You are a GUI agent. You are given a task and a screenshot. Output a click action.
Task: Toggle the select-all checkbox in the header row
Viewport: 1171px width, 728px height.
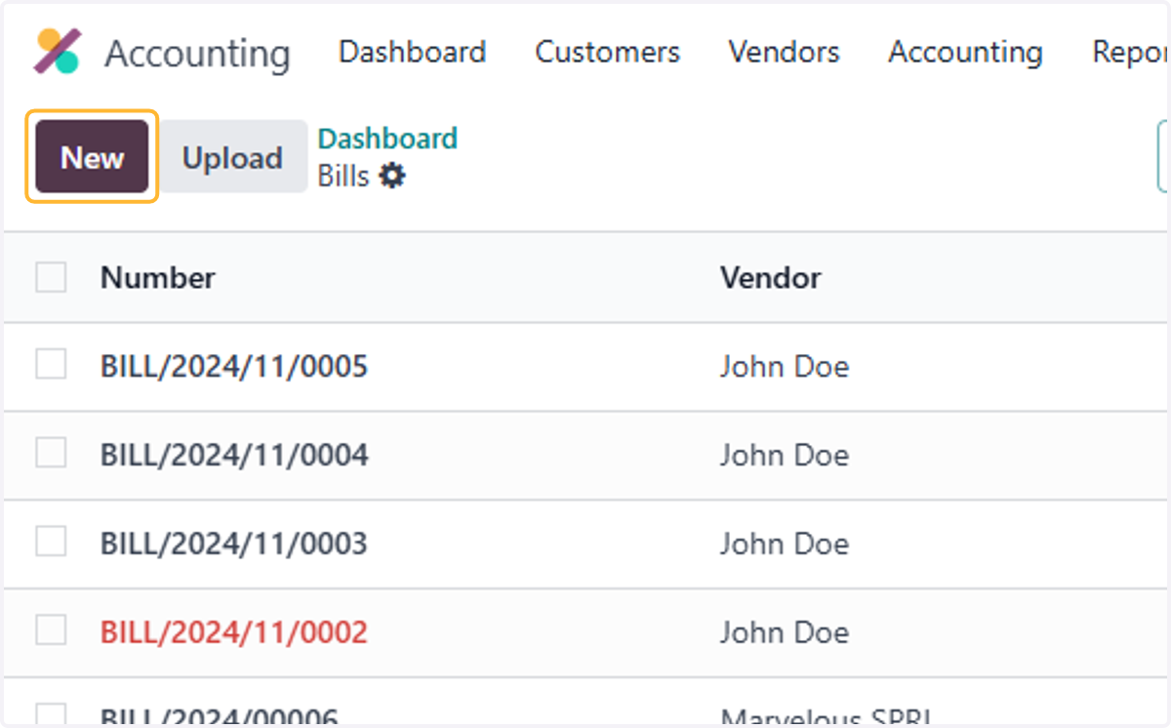(51, 277)
